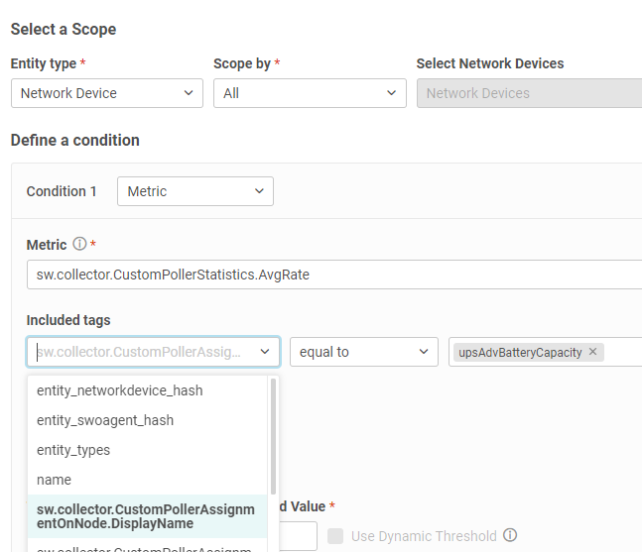This screenshot has height=552, width=642.
Task: Select CustomPollerAssignmentOnNode.DisplayName option
Action: [x=146, y=516]
